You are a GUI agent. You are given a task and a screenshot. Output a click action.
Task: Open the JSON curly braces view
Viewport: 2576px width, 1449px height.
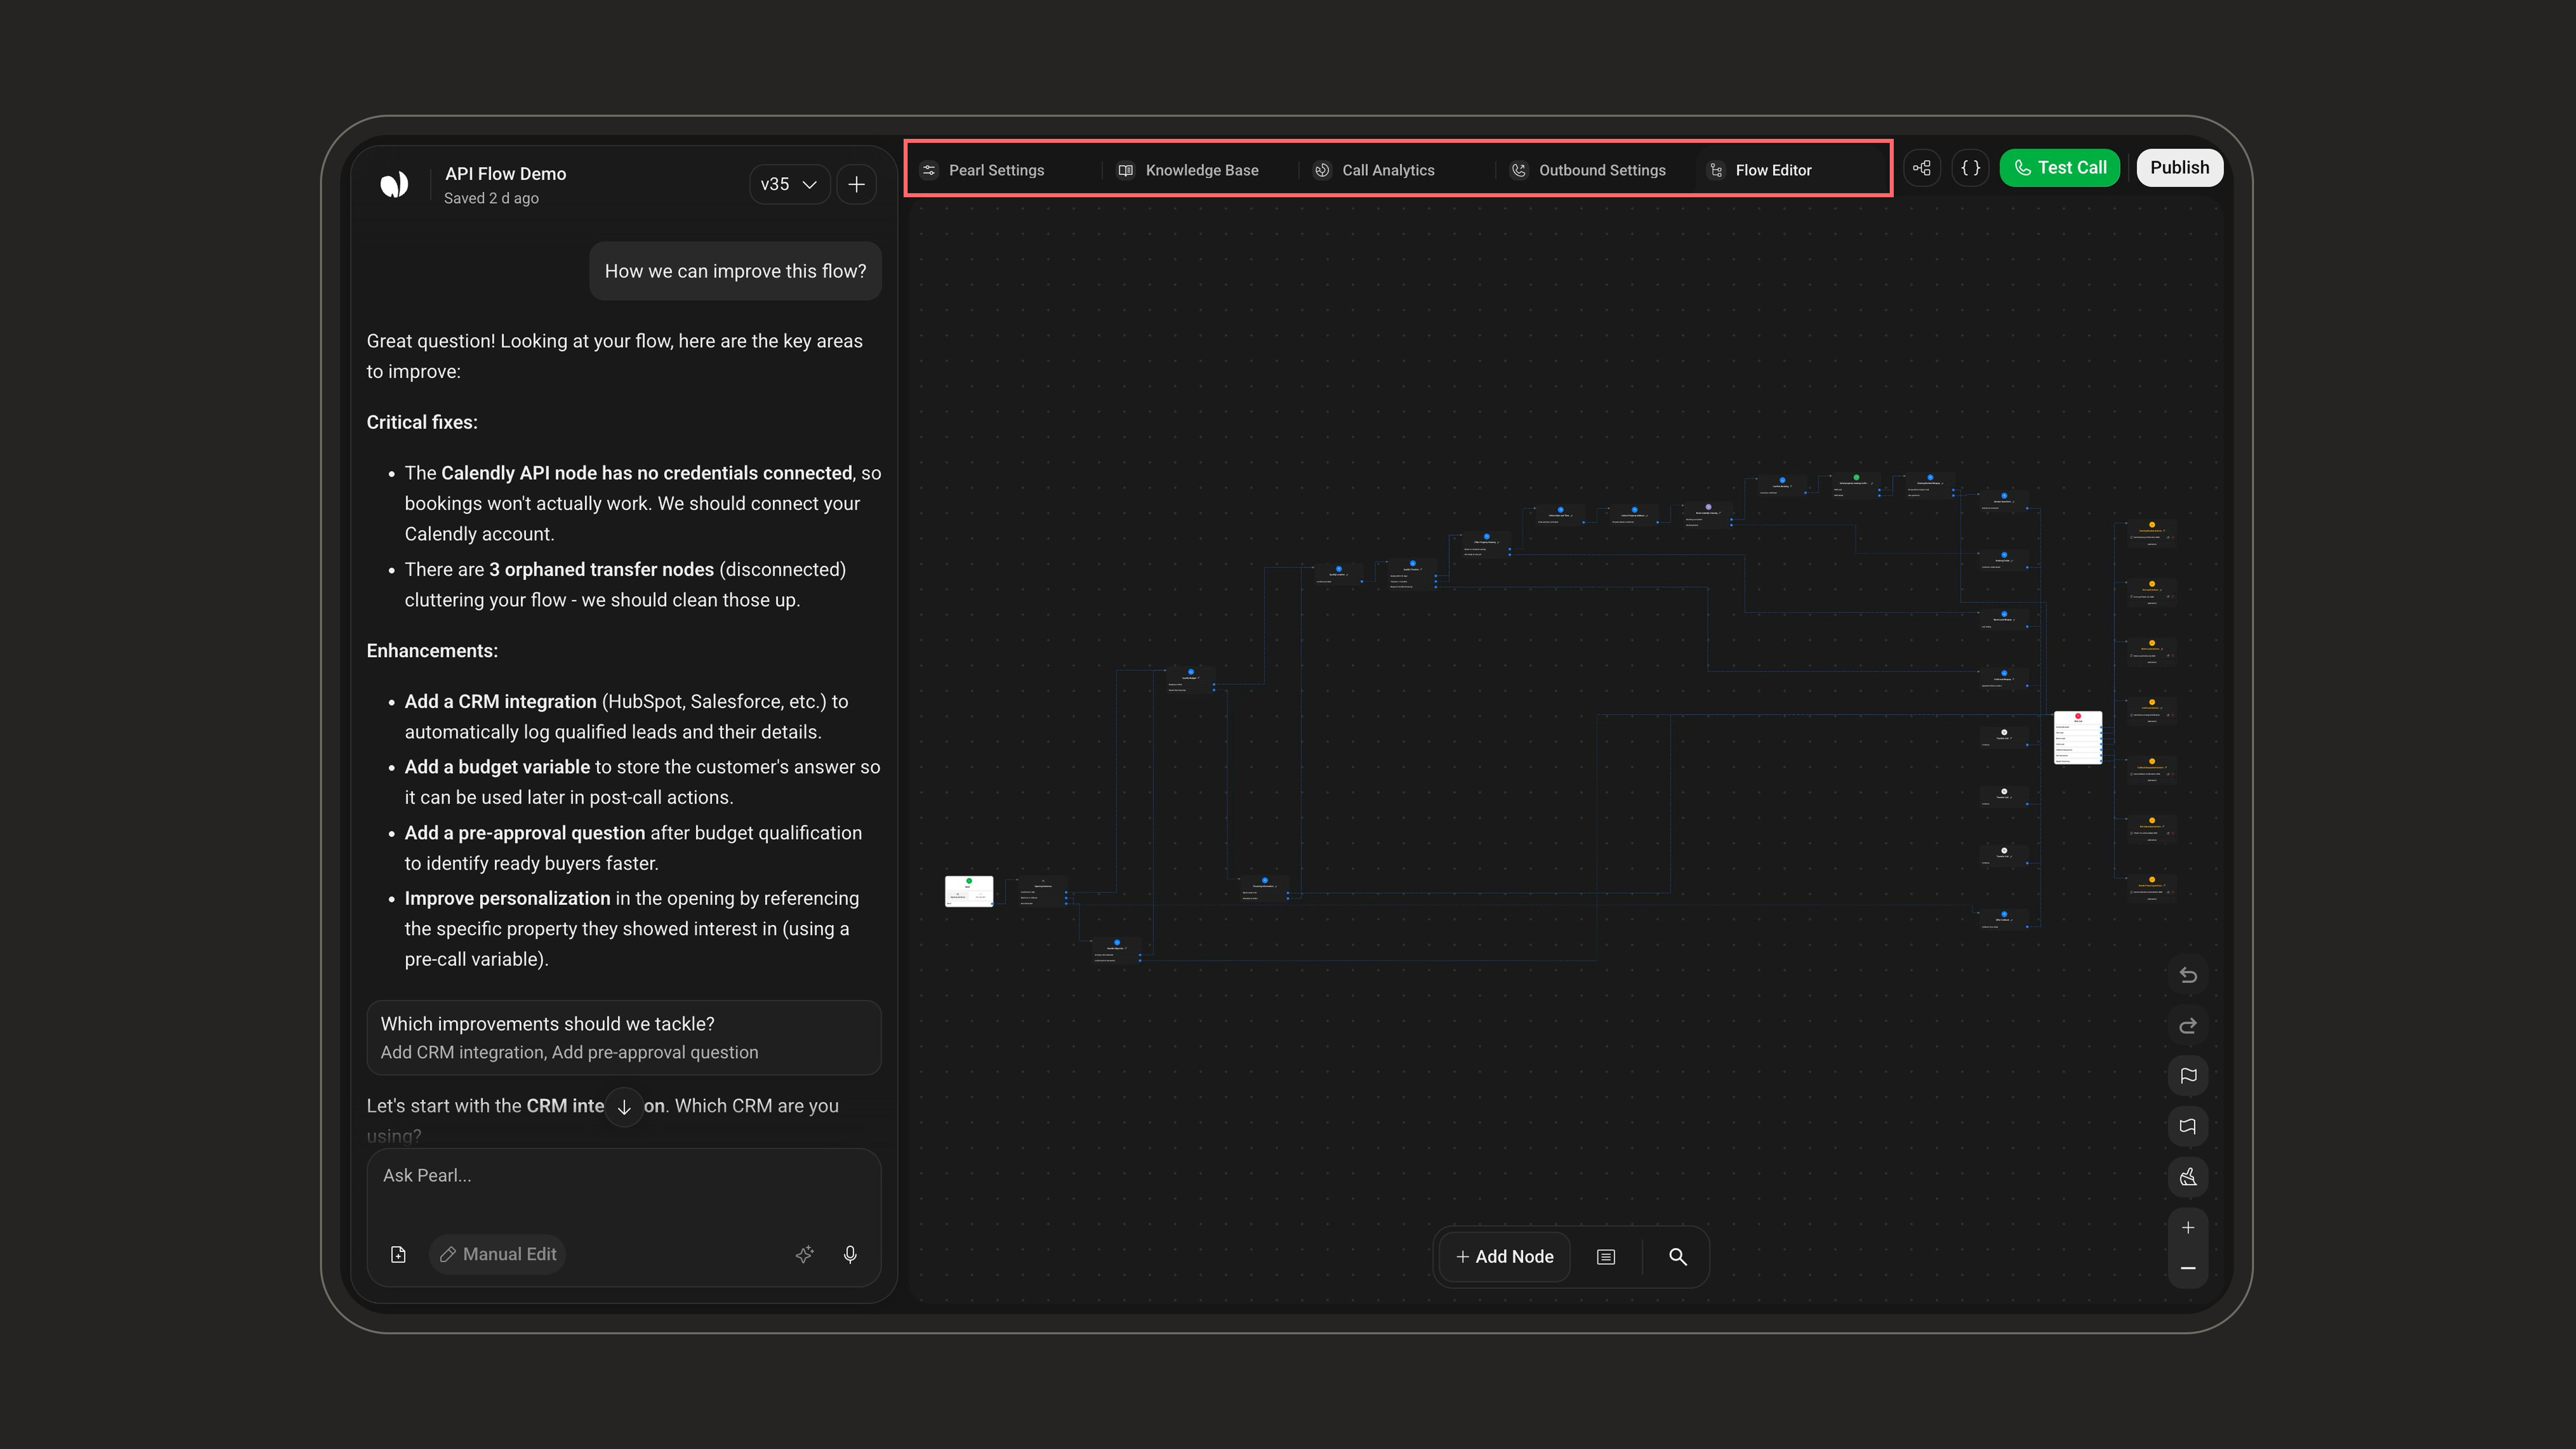tap(1970, 168)
